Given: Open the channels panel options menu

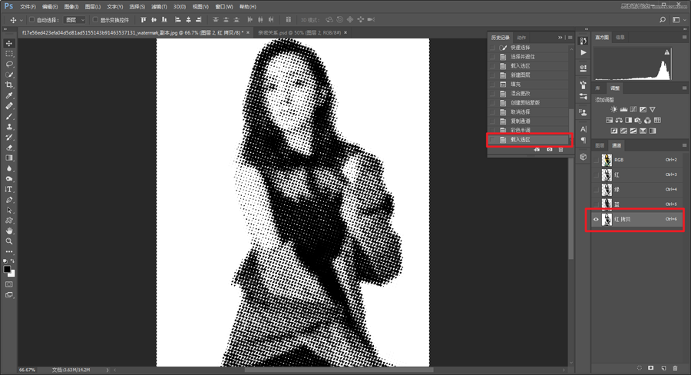Looking at the screenshot, I should pos(684,145).
